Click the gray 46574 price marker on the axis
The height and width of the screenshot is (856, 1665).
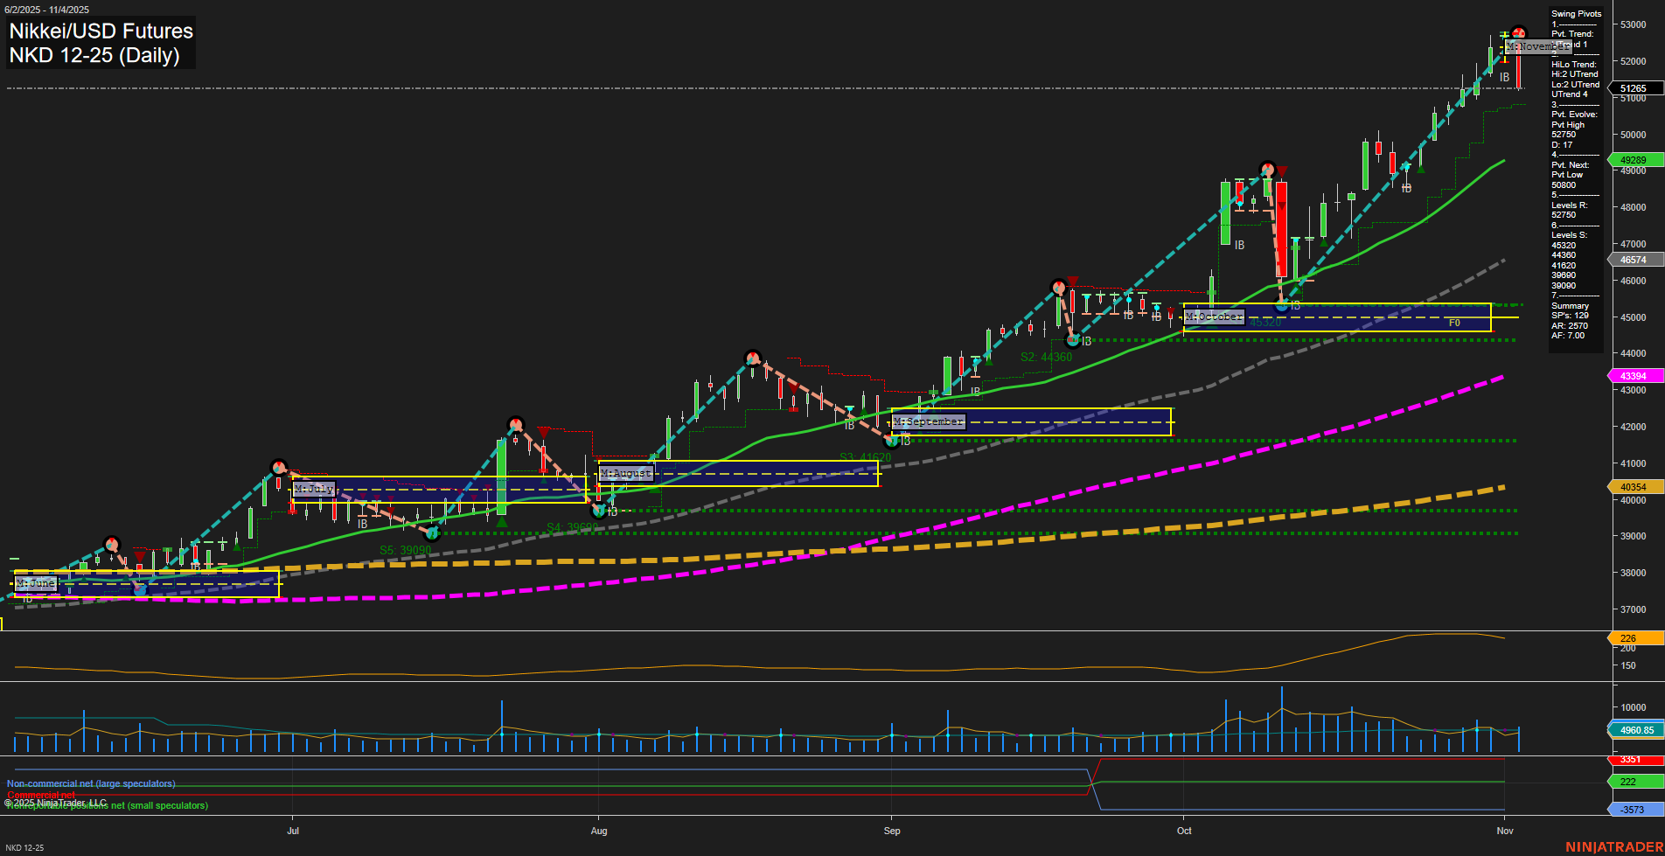pyautogui.click(x=1632, y=259)
